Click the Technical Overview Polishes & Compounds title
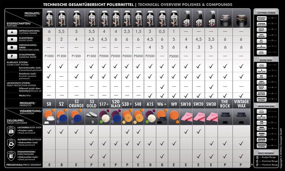This screenshot has width=285, height=171. tap(185, 5)
